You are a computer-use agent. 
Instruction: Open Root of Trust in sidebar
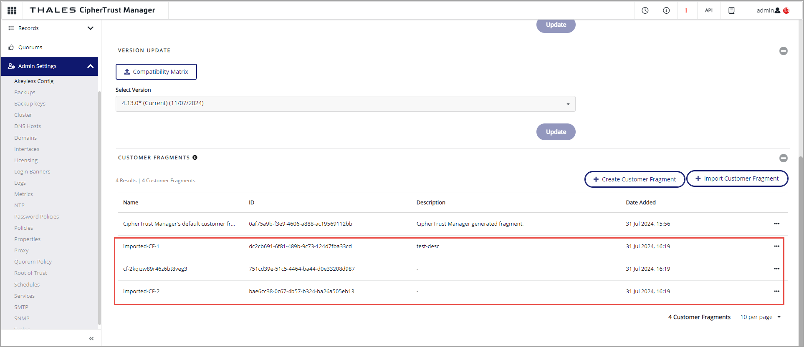(30, 273)
